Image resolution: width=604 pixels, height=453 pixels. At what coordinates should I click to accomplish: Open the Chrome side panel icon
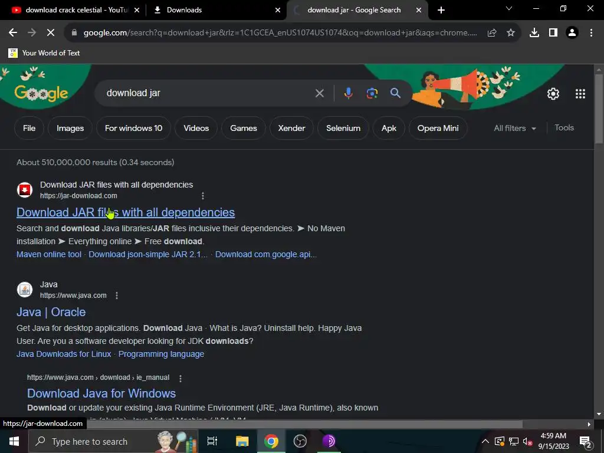pyautogui.click(x=553, y=33)
